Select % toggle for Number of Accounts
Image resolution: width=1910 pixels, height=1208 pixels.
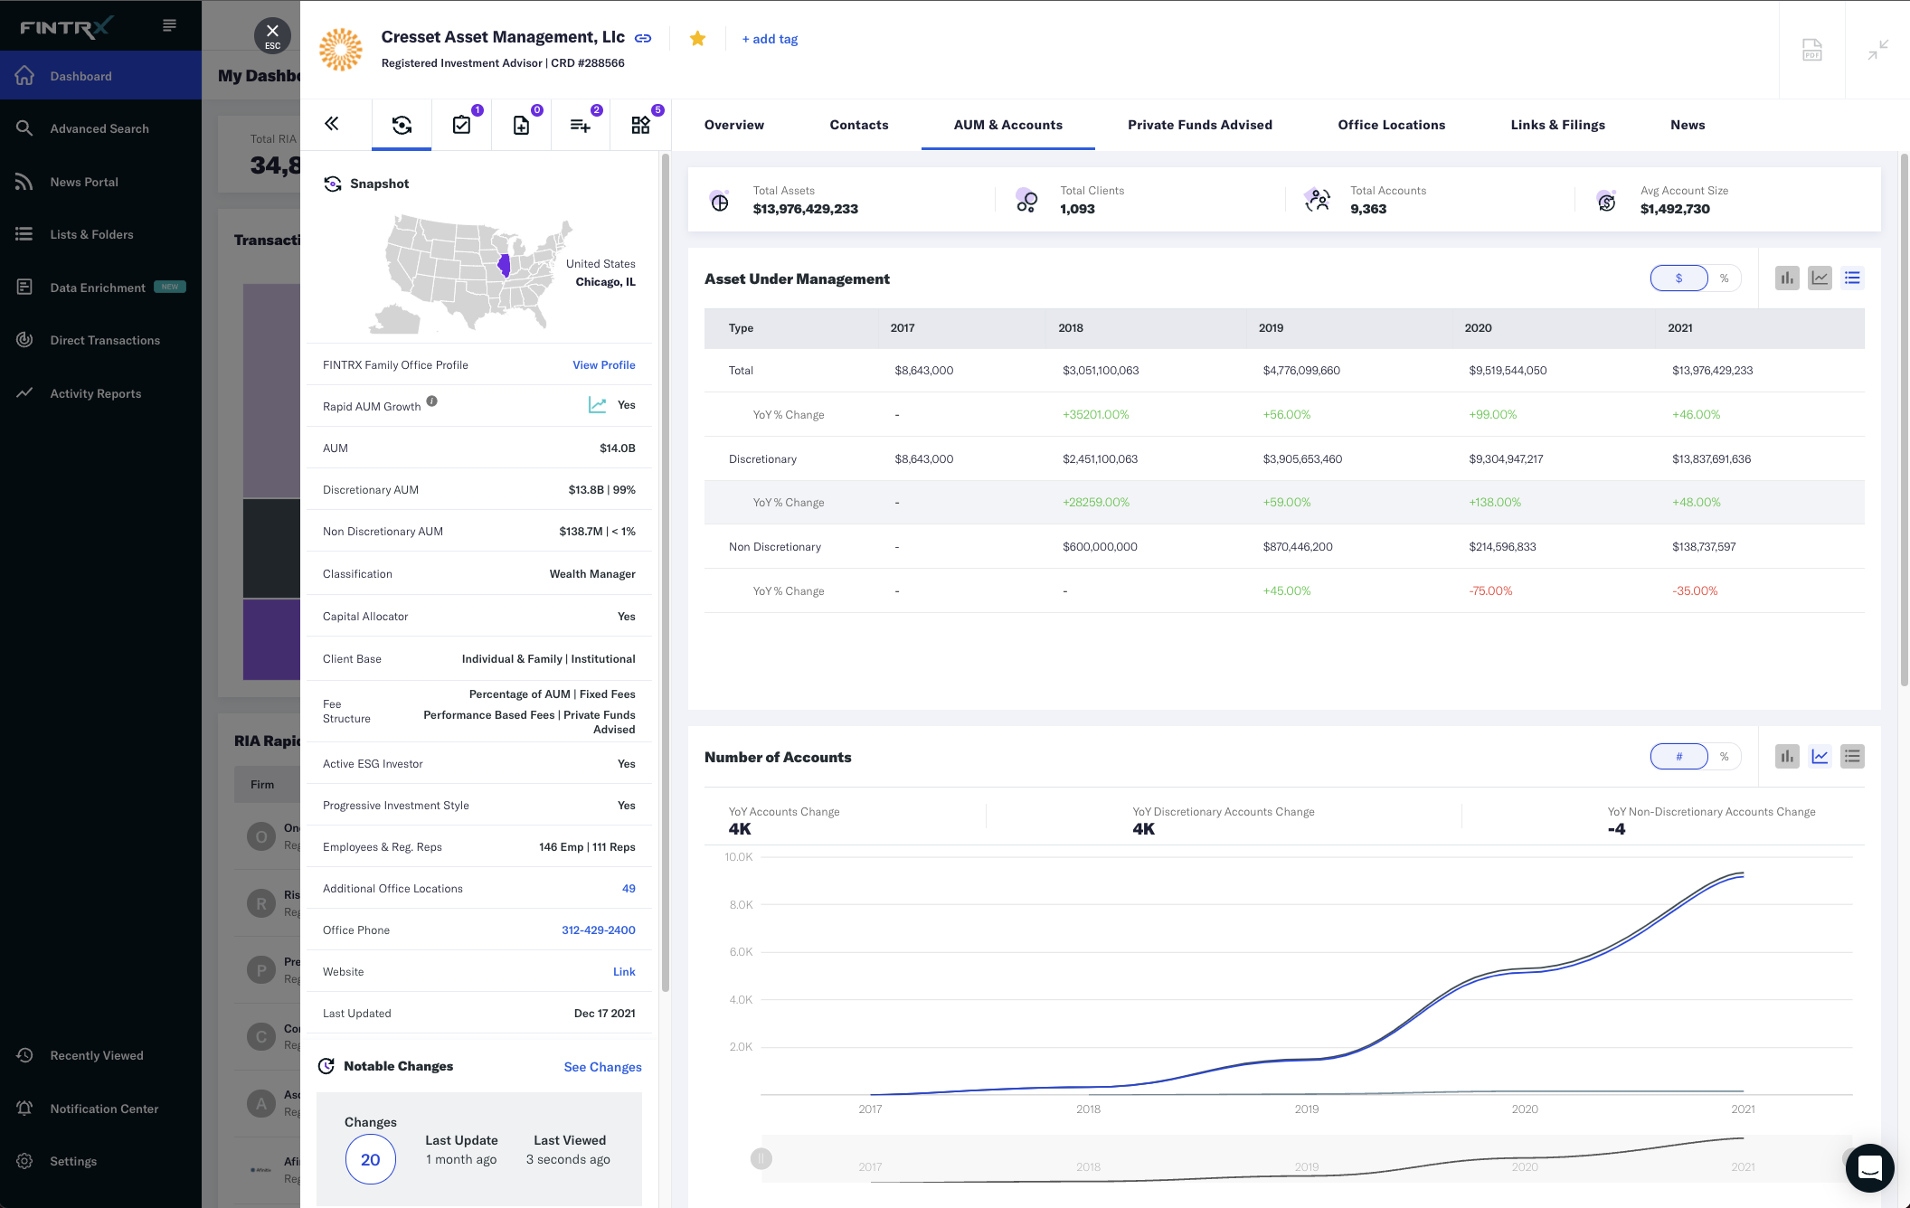(x=1725, y=757)
